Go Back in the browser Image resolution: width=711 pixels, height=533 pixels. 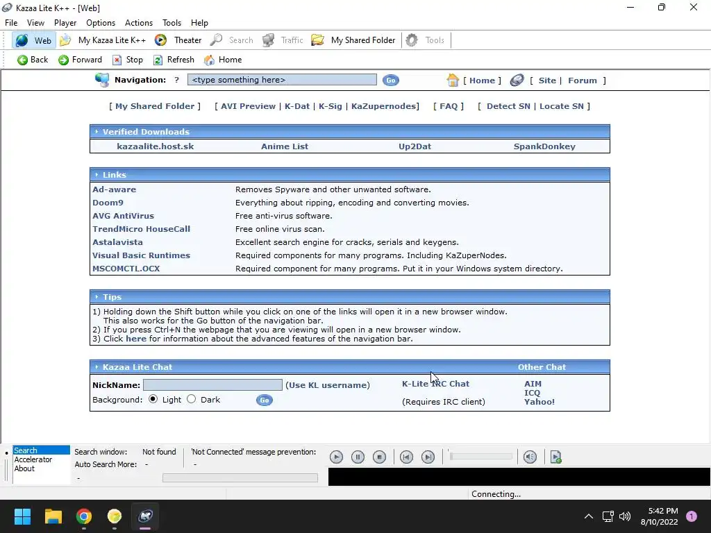click(32, 60)
